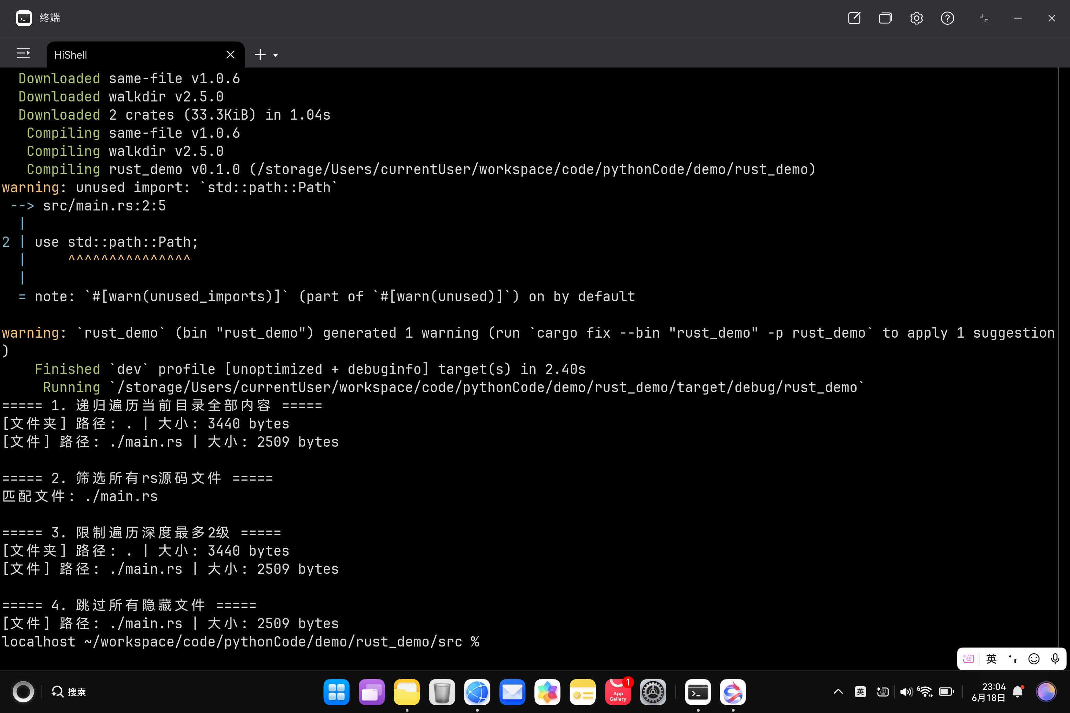Click the terminal scrollbar on right edge
The height and width of the screenshot is (713, 1070).
click(1064, 368)
